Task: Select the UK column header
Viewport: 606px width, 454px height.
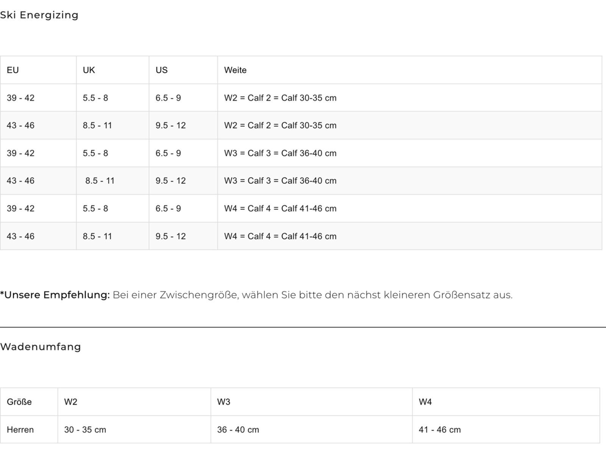Action: coord(112,70)
